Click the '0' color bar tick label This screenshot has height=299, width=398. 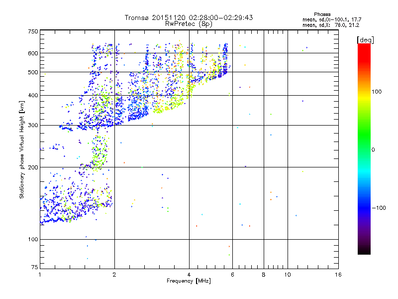pos(373,150)
